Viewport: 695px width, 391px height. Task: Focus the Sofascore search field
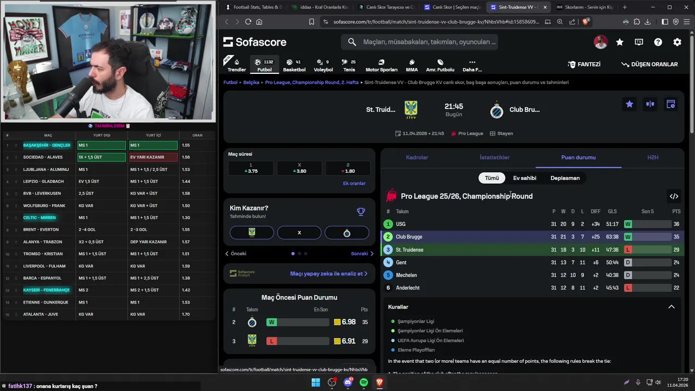[x=419, y=42]
